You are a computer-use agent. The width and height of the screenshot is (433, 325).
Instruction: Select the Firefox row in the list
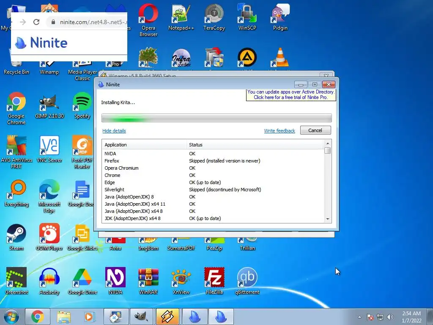pos(213,161)
